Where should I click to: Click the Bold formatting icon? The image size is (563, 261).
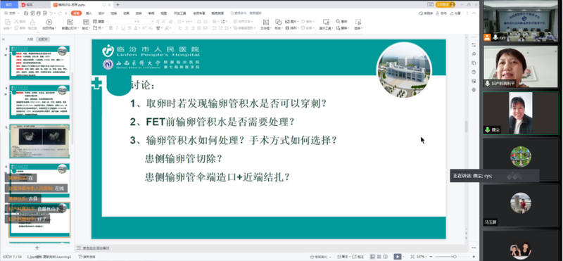[x=110, y=28]
